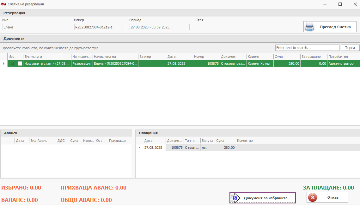
Task: Maximize the Сметка на резервация window
Action: click(x=340, y=4)
